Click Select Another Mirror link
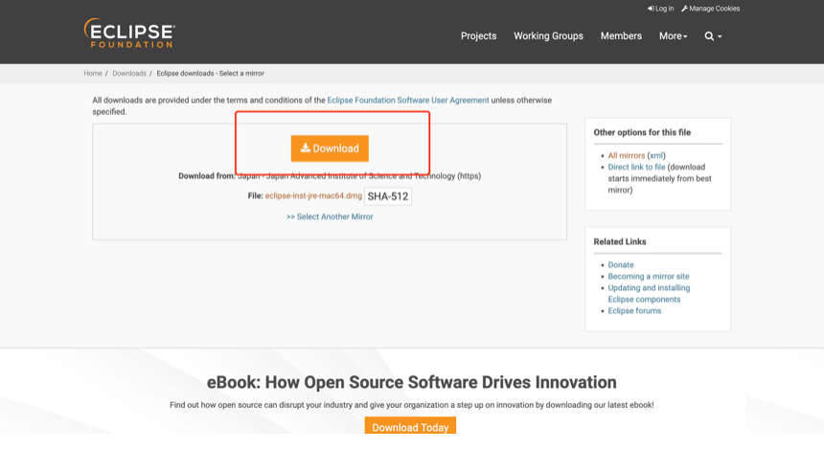The image size is (824, 450). [x=330, y=216]
